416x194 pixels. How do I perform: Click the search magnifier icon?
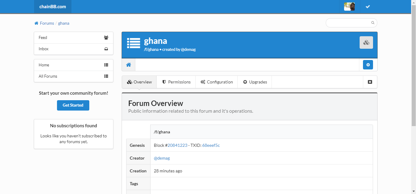(373, 23)
